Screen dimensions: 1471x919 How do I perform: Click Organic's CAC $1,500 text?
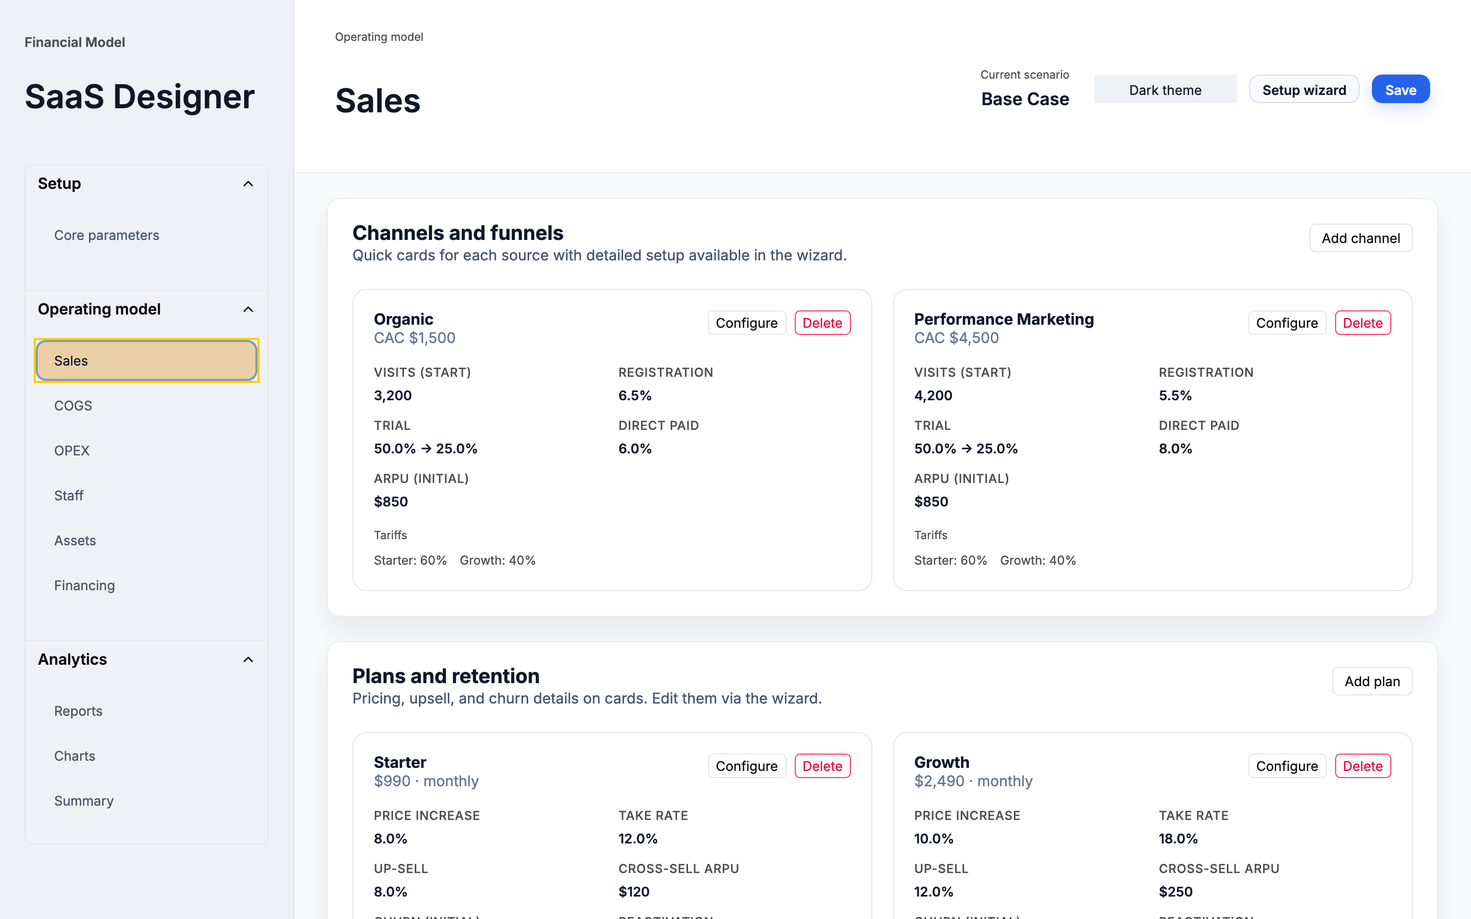pyautogui.click(x=415, y=338)
